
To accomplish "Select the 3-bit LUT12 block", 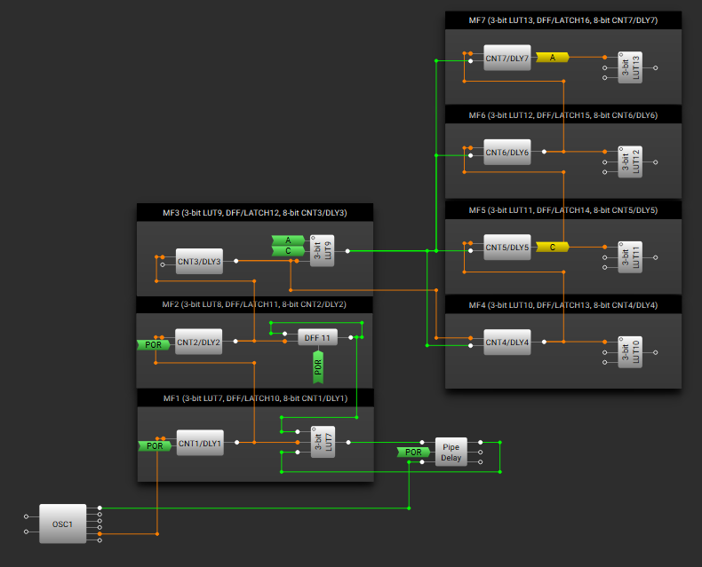I will click(630, 161).
